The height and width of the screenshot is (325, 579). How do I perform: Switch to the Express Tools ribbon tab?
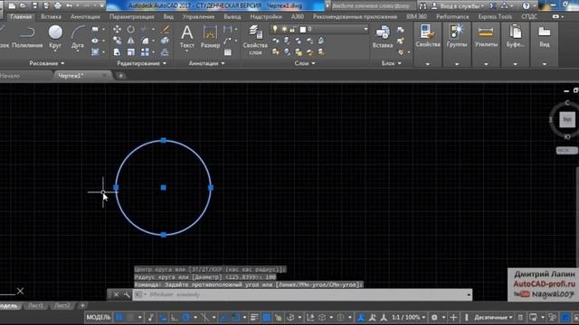[x=495, y=17]
